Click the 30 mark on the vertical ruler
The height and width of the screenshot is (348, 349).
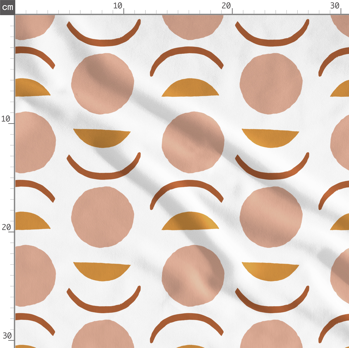point(7,336)
